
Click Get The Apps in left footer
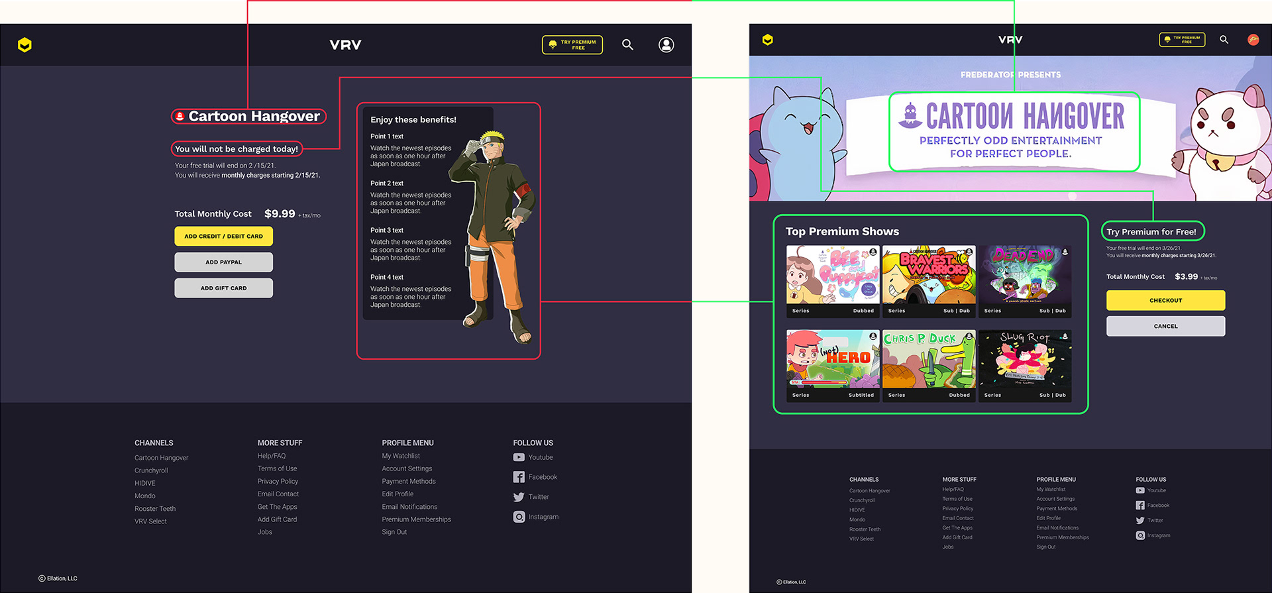click(x=277, y=507)
